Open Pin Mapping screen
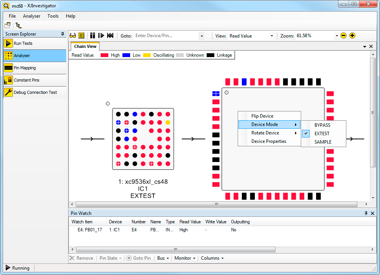 click(35, 68)
